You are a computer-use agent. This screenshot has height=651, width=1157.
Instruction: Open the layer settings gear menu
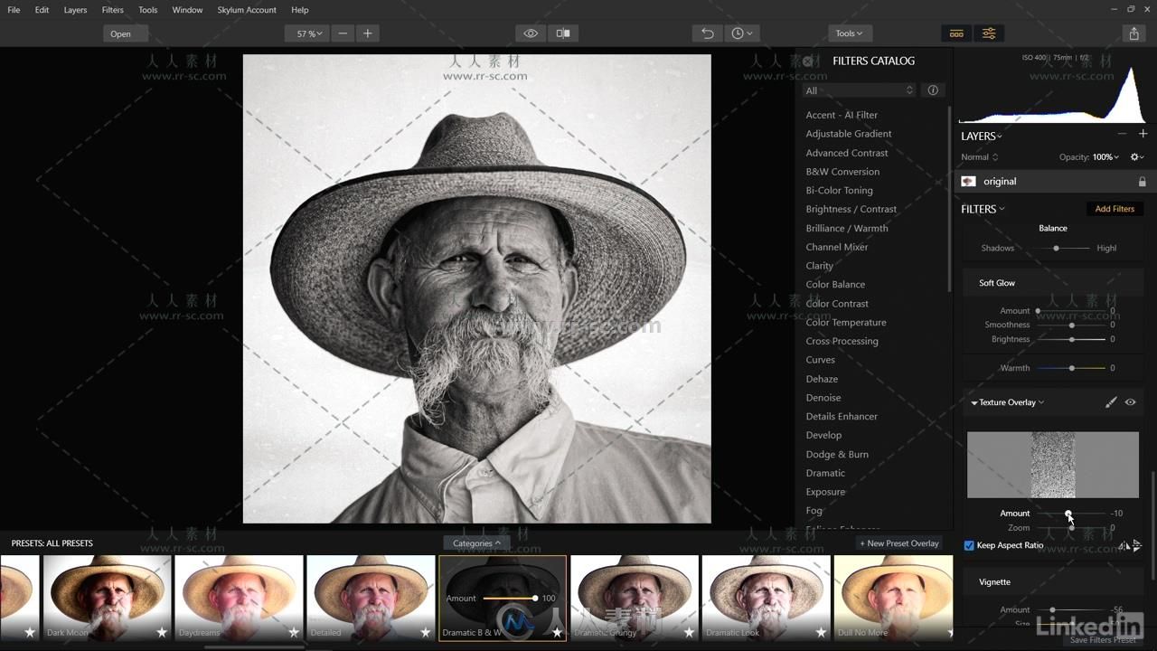click(x=1137, y=156)
